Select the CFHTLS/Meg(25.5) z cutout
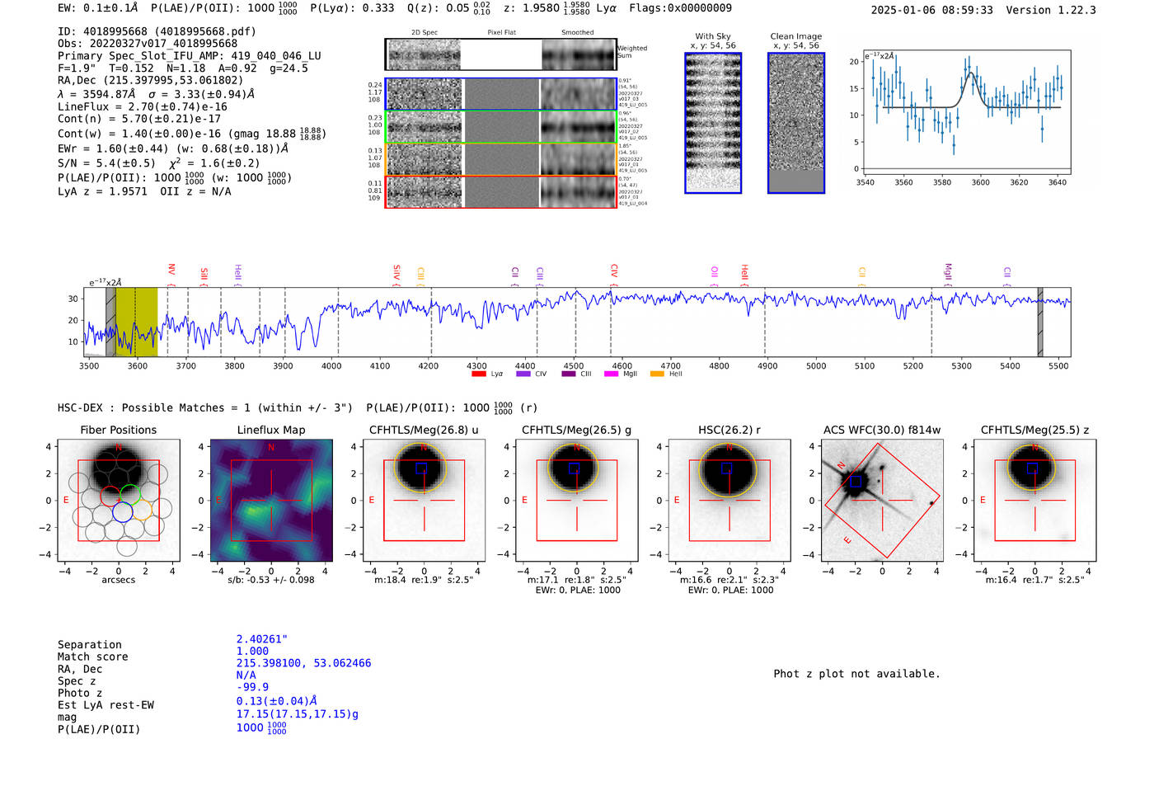1154x786 pixels. pyautogui.click(x=1035, y=501)
